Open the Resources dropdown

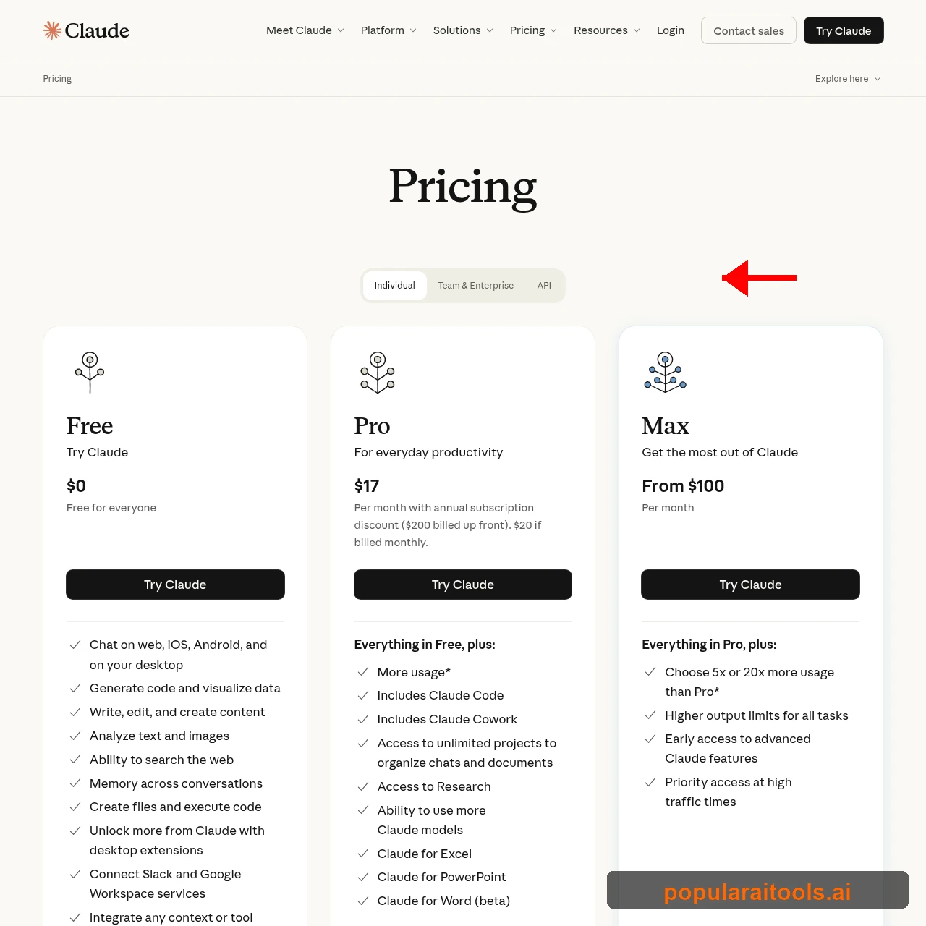tap(606, 30)
